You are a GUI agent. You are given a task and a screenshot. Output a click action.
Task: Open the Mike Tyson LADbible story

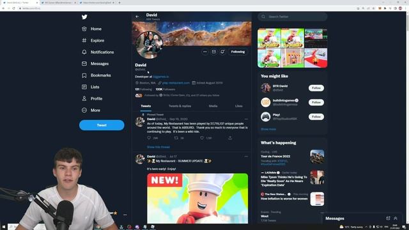coord(284,181)
